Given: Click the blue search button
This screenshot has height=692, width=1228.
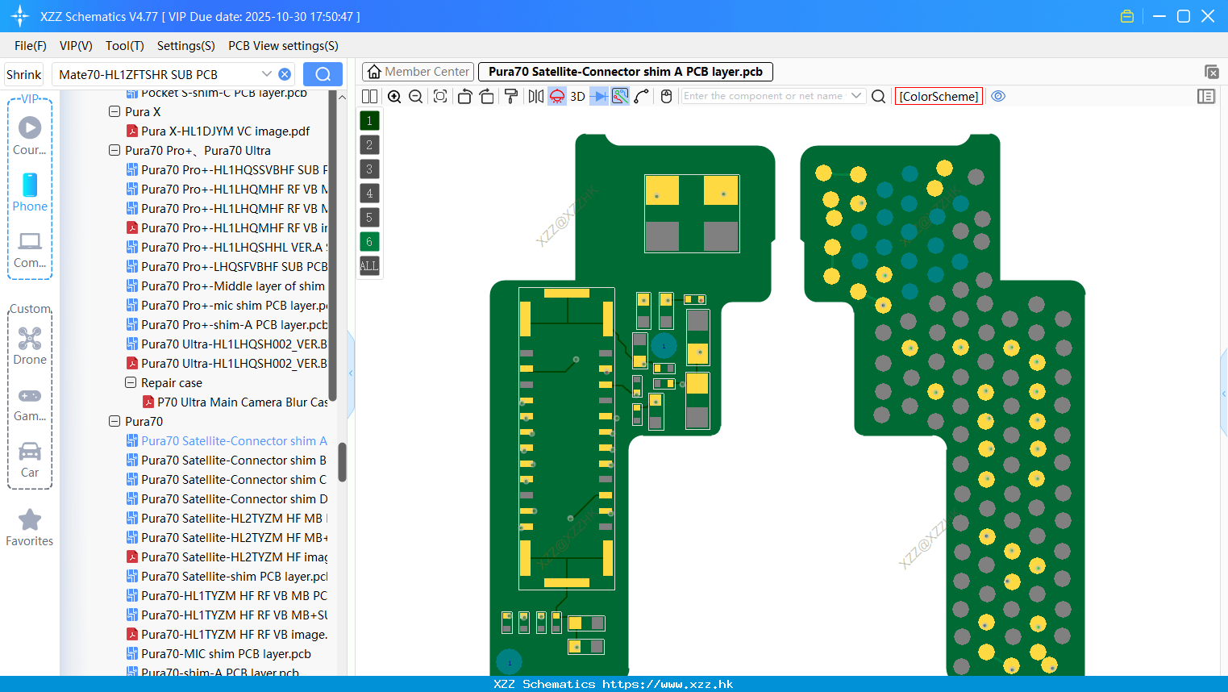Looking at the screenshot, I should pyautogui.click(x=323, y=74).
